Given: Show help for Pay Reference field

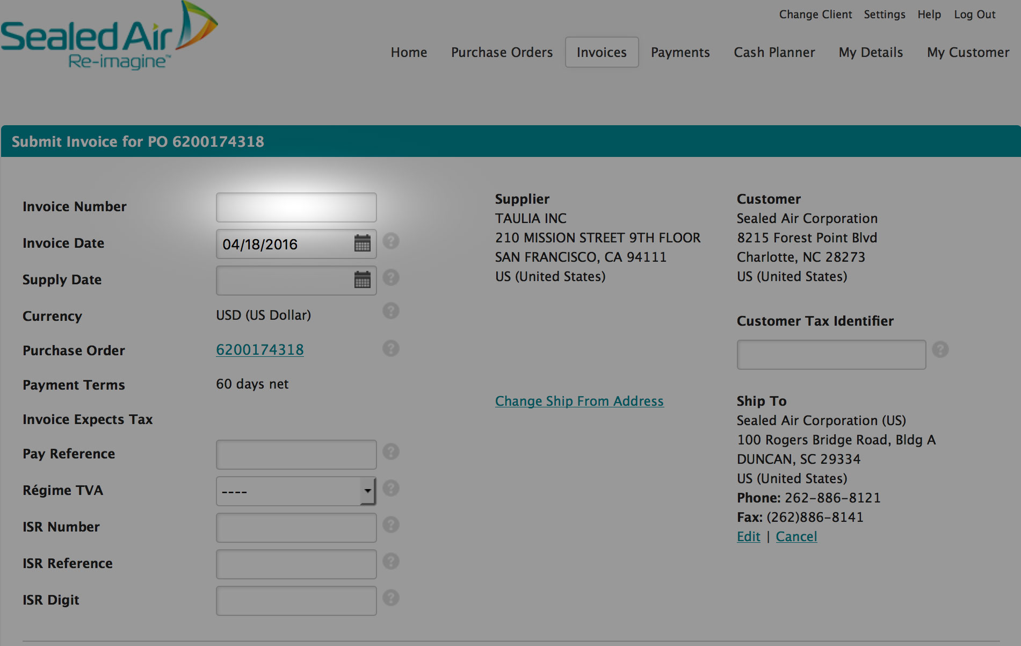Looking at the screenshot, I should pos(391,451).
